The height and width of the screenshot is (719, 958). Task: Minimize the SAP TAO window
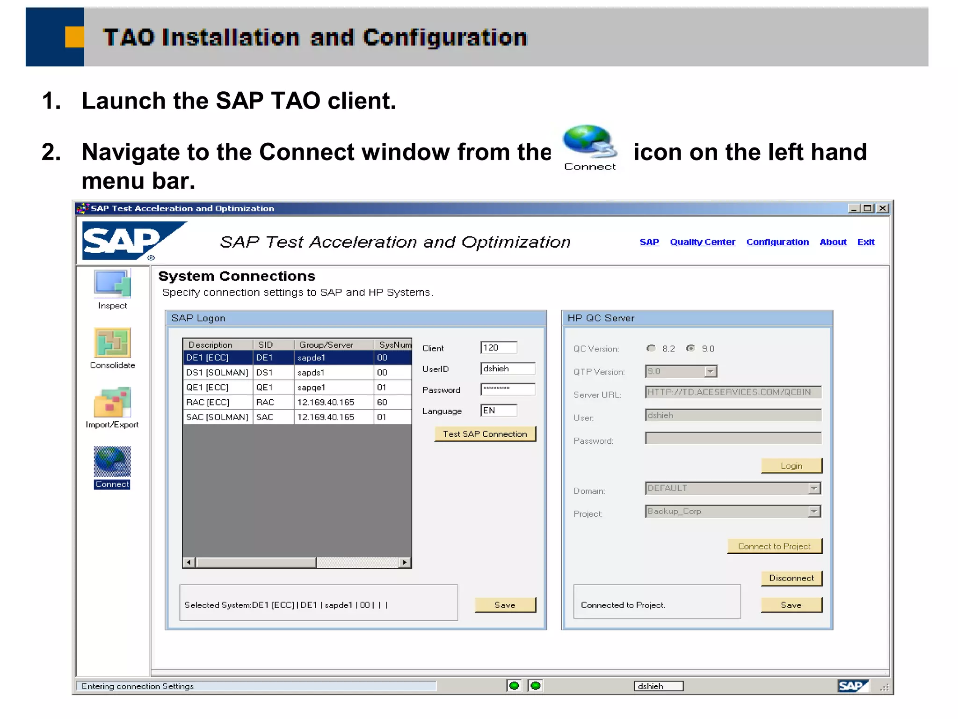point(854,208)
